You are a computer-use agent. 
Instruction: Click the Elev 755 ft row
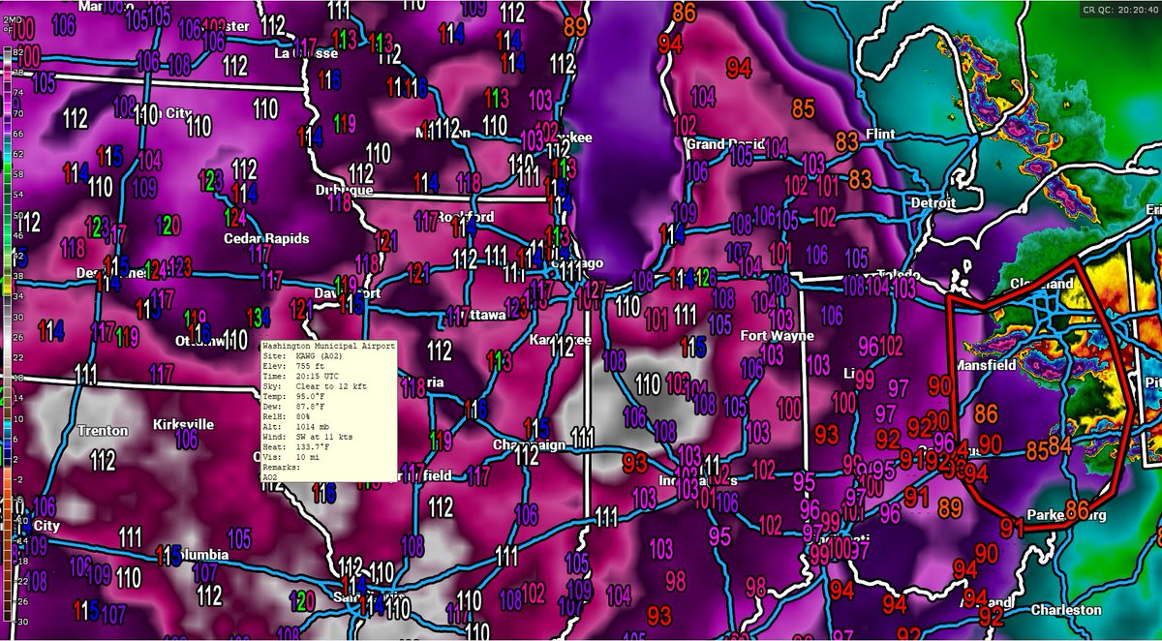[x=293, y=367]
